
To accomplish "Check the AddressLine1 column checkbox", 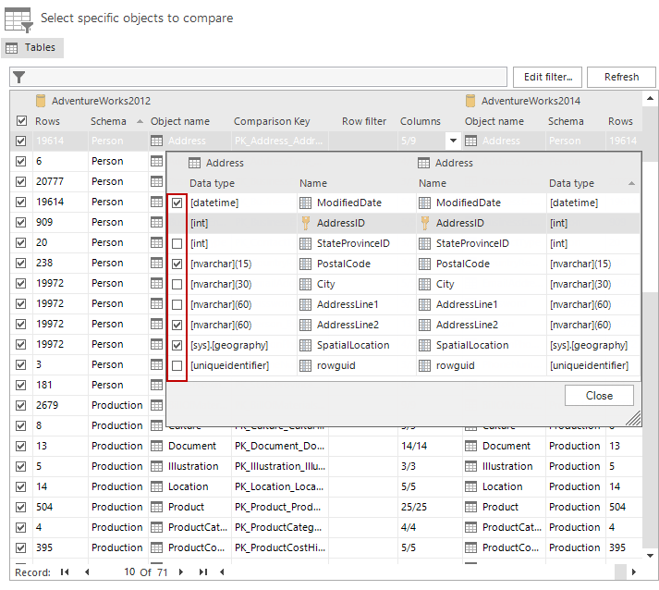I will [x=177, y=304].
